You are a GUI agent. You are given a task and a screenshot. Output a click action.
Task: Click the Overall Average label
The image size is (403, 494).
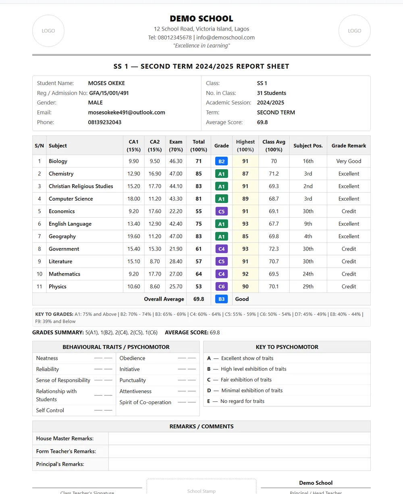point(164,299)
